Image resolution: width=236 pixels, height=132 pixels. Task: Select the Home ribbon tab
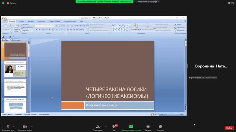(12, 21)
